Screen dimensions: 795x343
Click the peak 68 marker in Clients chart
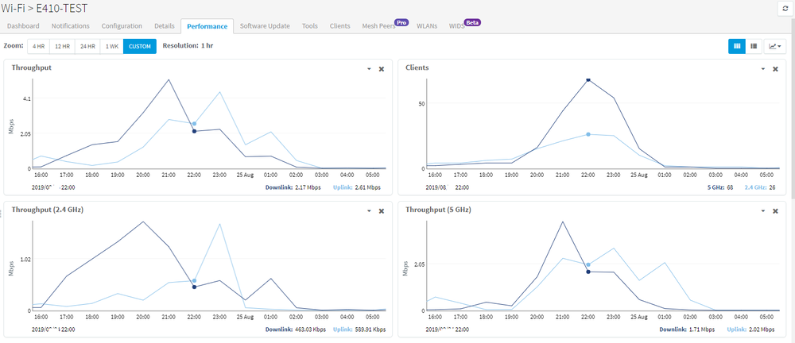(x=588, y=79)
